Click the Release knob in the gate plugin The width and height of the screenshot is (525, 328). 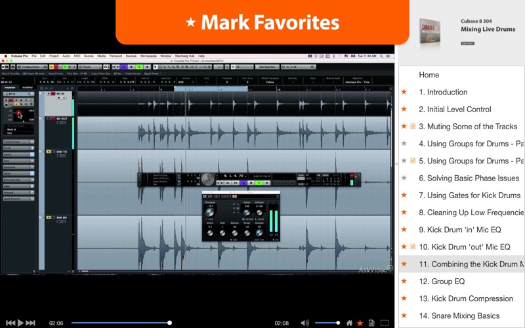click(235, 233)
